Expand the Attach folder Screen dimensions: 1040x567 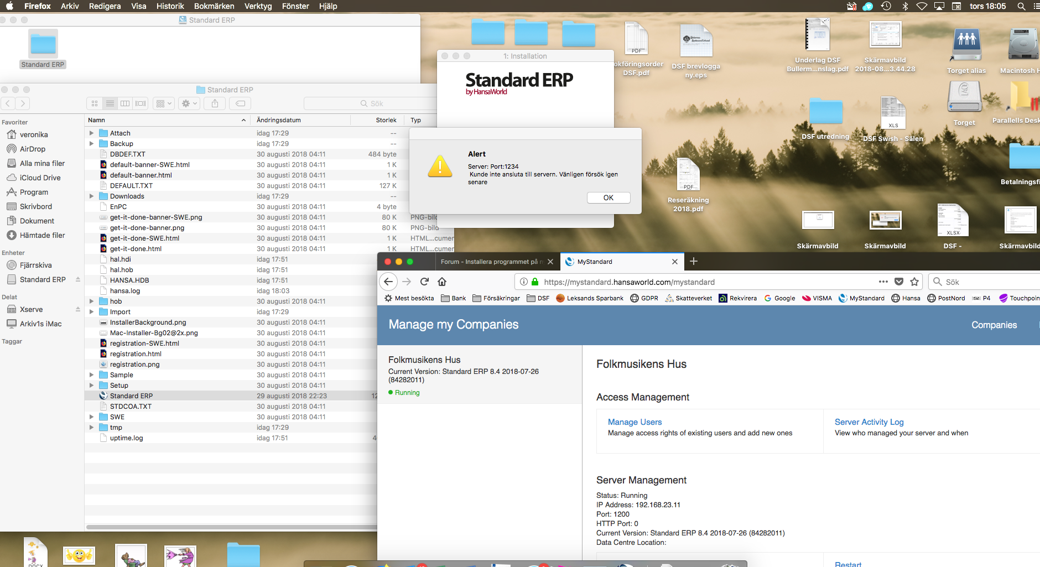coord(91,133)
